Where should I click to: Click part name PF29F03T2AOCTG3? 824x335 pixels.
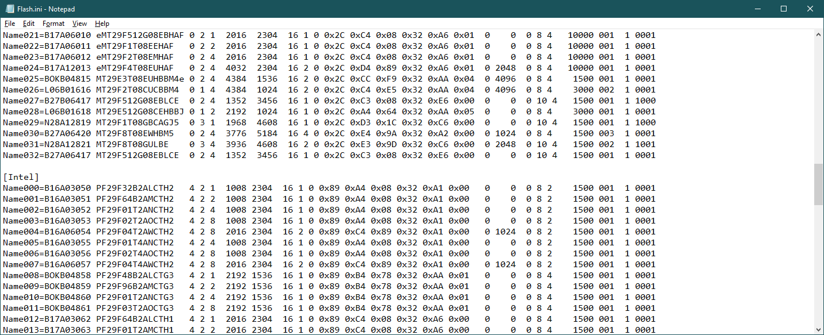(x=135, y=308)
